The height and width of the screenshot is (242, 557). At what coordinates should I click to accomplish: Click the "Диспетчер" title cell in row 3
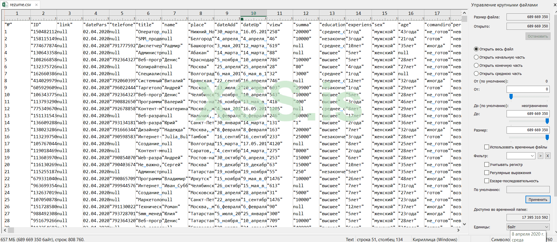pos(149,46)
